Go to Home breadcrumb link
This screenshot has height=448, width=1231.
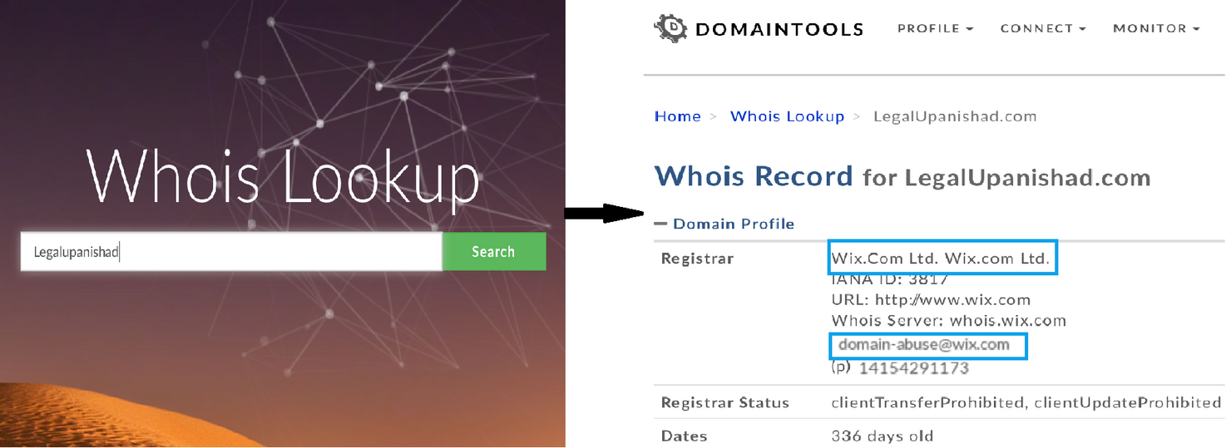coord(677,116)
